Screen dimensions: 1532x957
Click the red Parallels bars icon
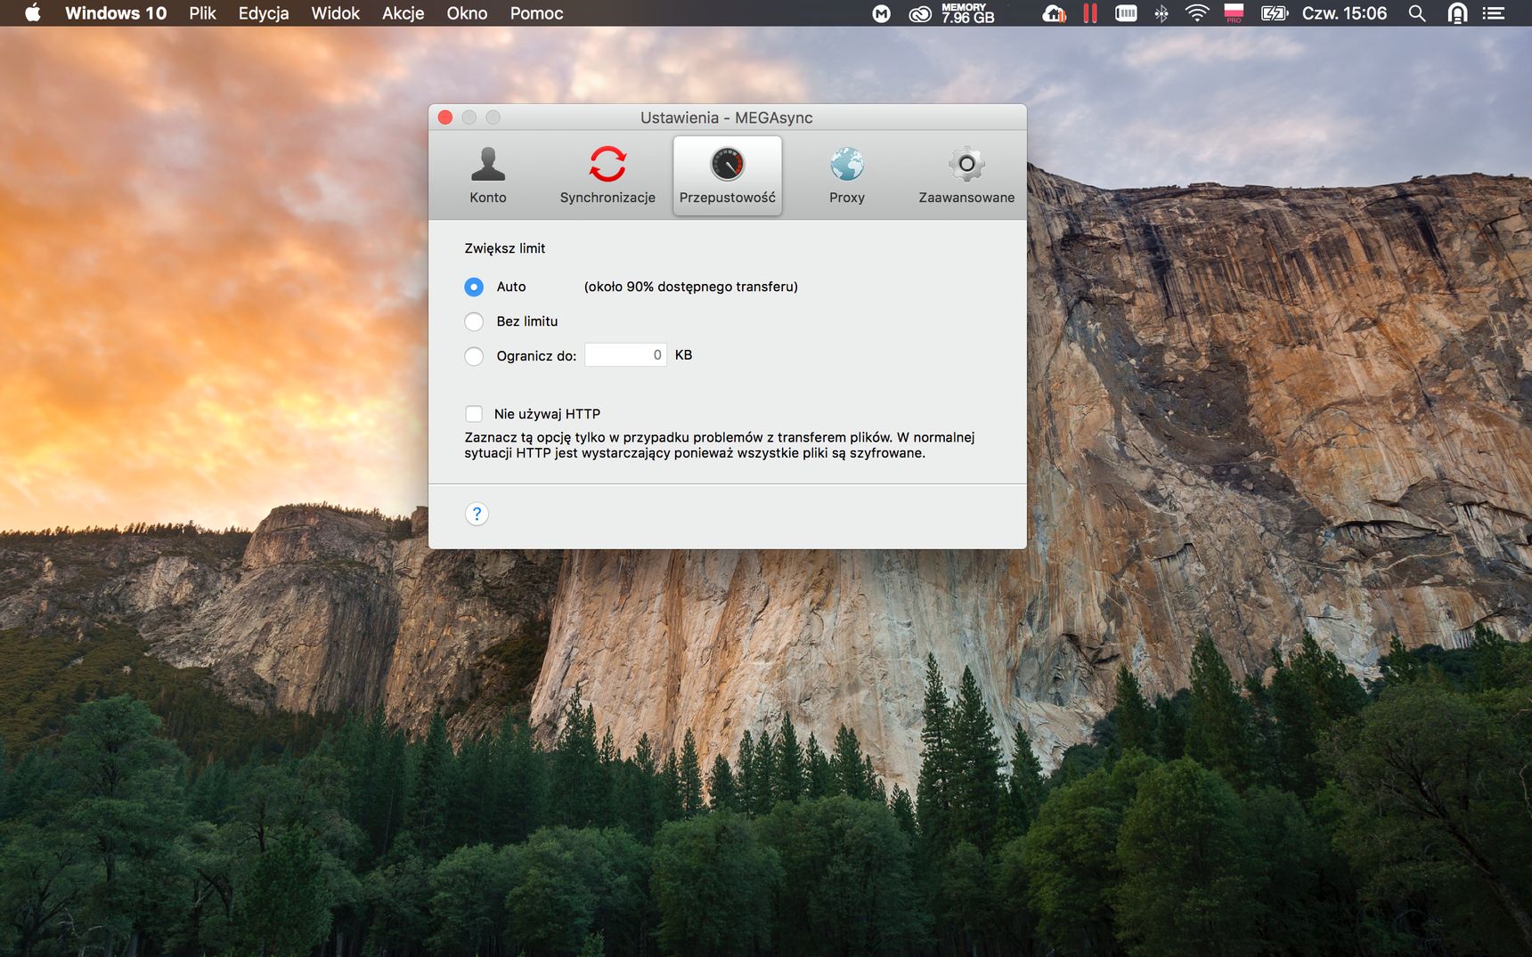(1090, 13)
